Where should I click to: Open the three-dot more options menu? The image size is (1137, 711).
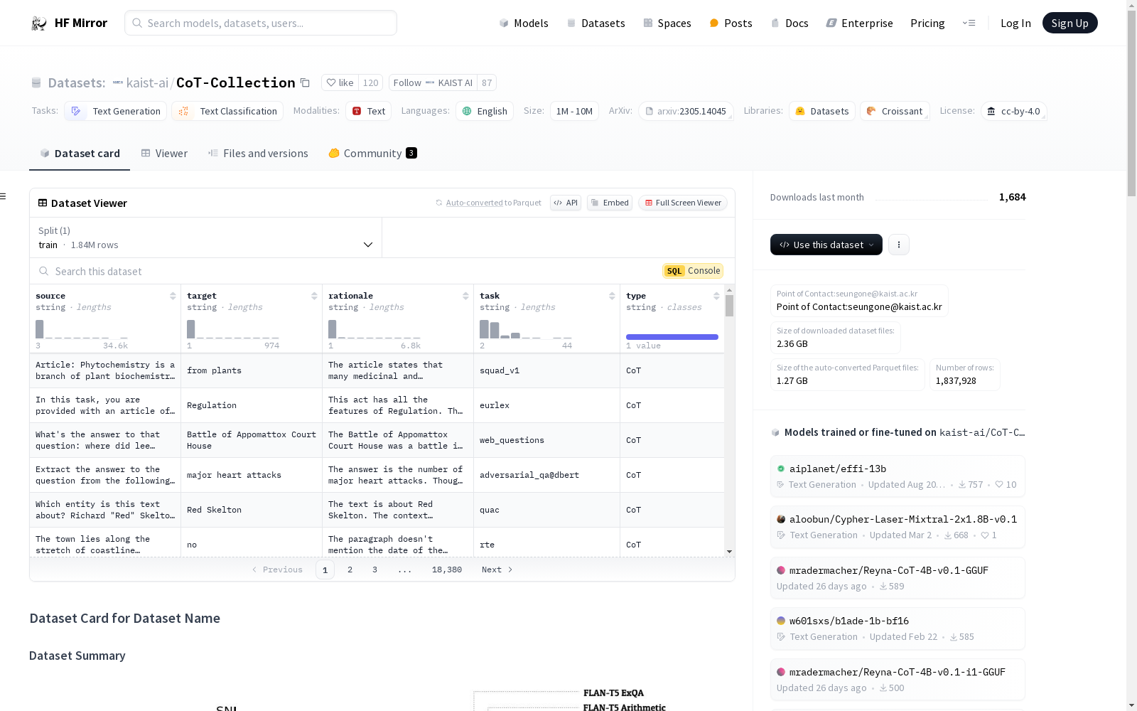(899, 245)
